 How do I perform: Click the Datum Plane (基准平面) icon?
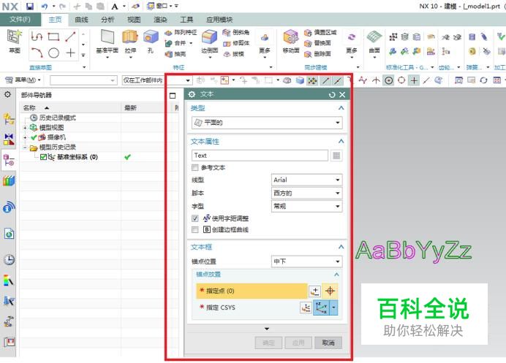pos(107,37)
